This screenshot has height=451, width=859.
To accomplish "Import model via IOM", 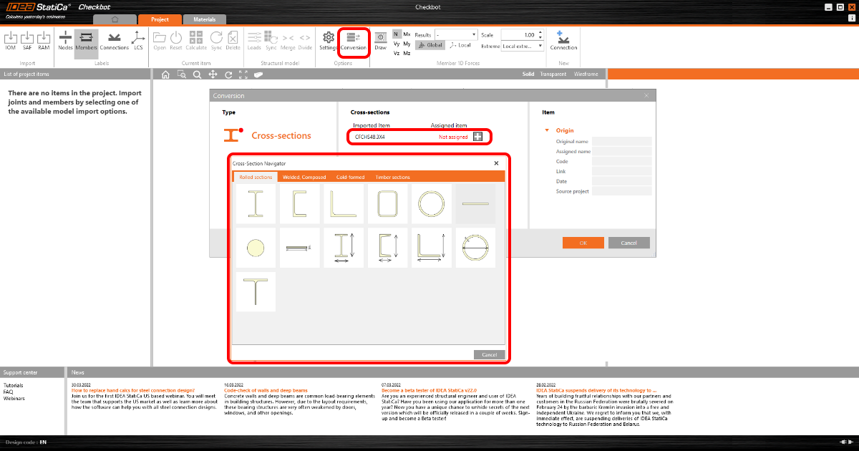I will (10, 41).
